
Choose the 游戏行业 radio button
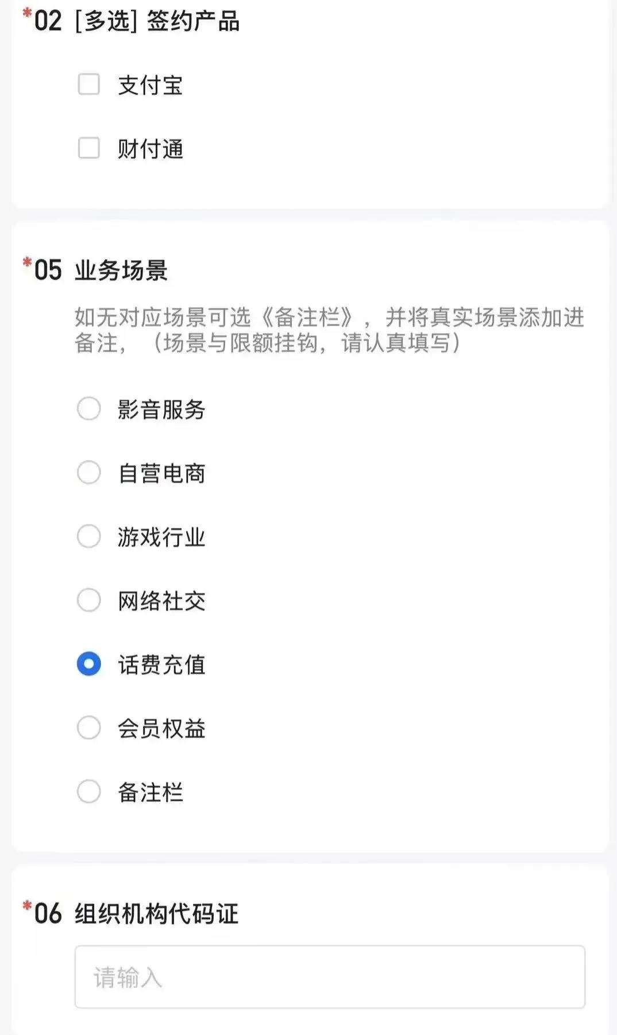(x=89, y=536)
